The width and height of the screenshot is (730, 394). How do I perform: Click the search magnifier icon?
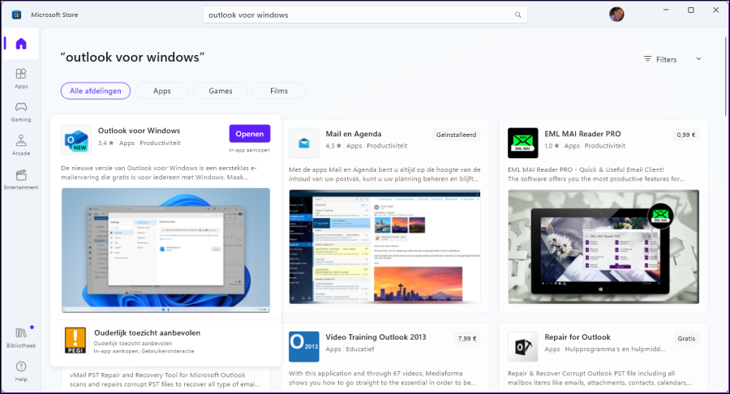pyautogui.click(x=517, y=15)
